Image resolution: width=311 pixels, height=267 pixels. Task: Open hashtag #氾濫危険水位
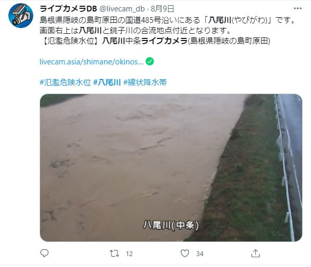click(65, 82)
